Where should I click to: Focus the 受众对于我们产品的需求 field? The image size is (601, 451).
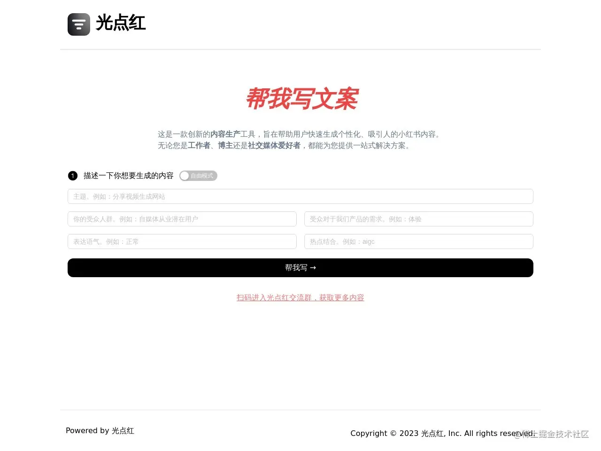click(x=418, y=218)
